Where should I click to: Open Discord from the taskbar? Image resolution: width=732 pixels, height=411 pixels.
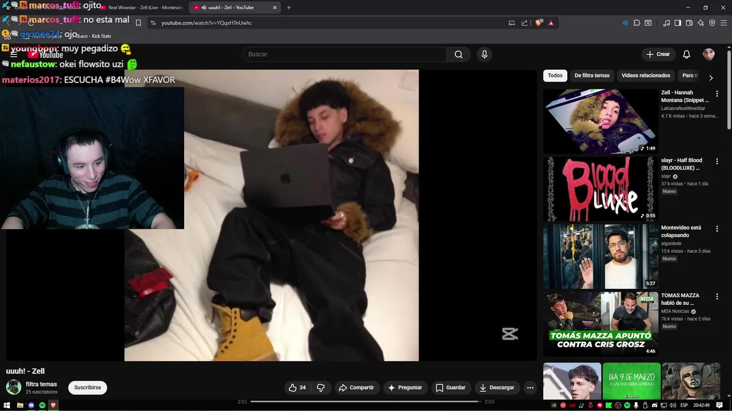click(x=31, y=405)
